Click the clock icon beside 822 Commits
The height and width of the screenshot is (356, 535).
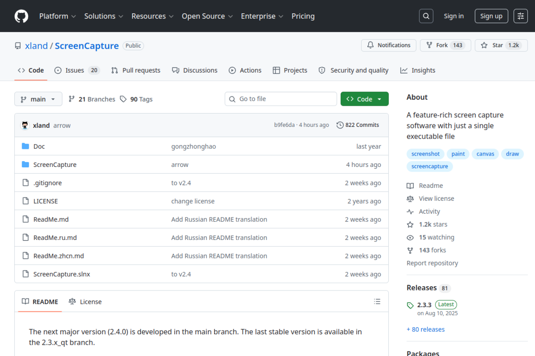coord(340,125)
